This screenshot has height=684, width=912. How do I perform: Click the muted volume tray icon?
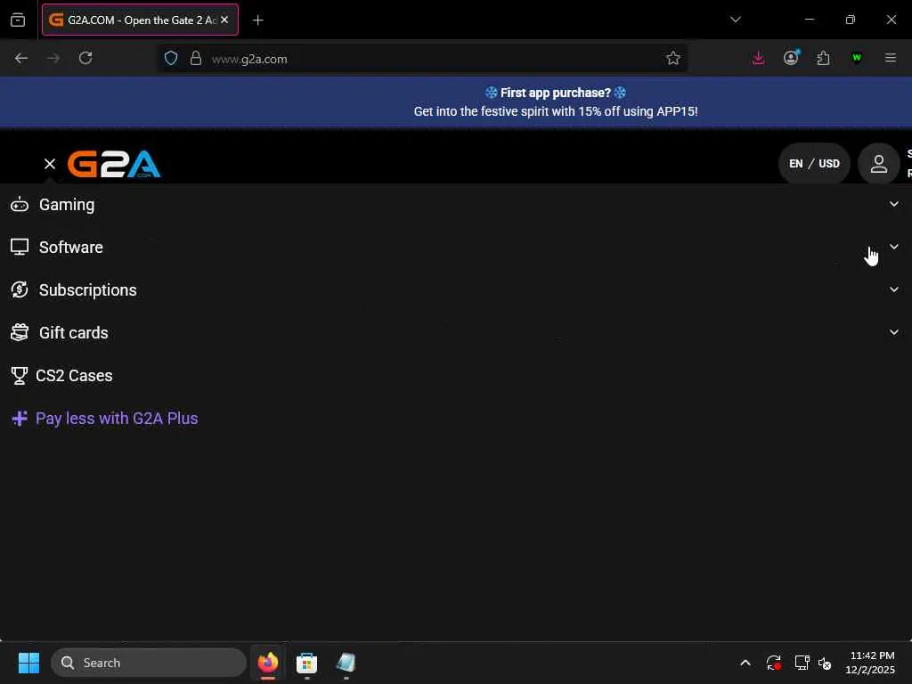tap(825, 663)
